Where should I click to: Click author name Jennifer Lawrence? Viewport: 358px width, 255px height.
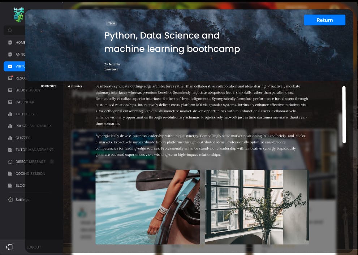112,67
